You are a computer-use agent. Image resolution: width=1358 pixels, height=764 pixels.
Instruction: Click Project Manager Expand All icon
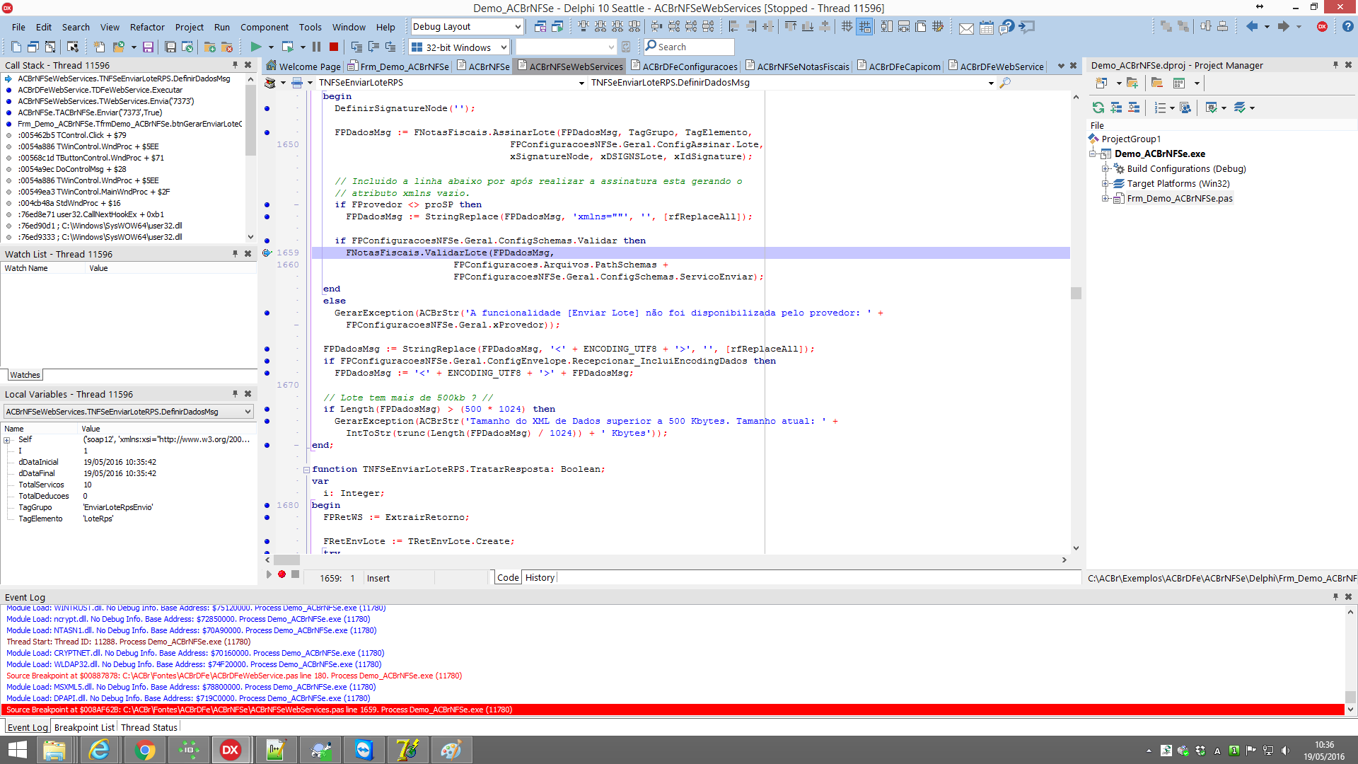tap(1116, 108)
